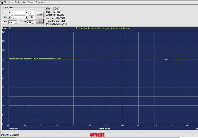Click the High limit scrollbar left arrow
The height and width of the screenshot is (138, 198).
[9, 17]
